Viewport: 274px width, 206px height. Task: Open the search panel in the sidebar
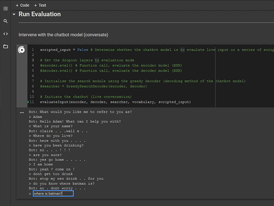(6, 21)
